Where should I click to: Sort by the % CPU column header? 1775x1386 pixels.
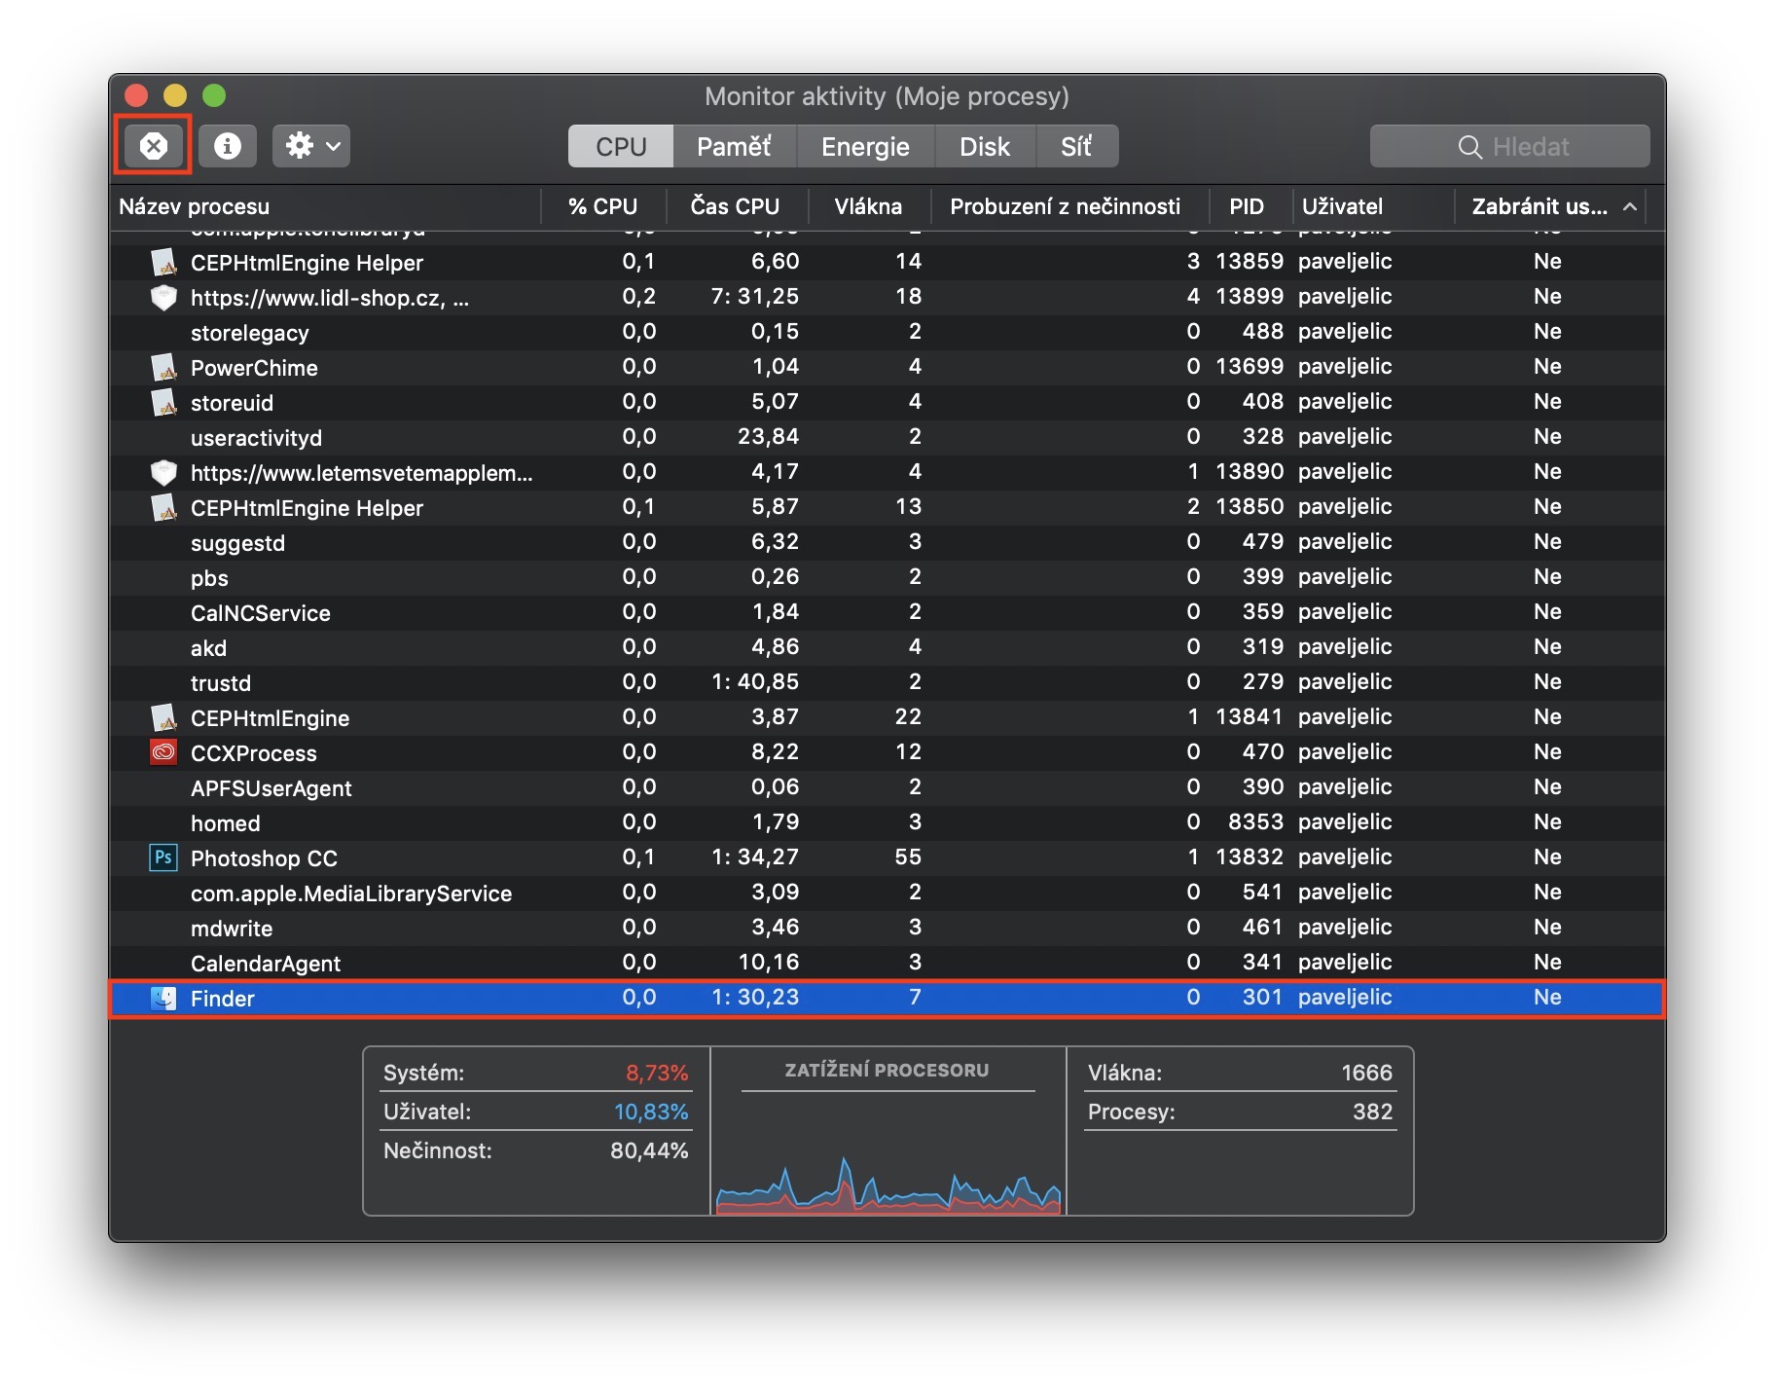point(602,206)
